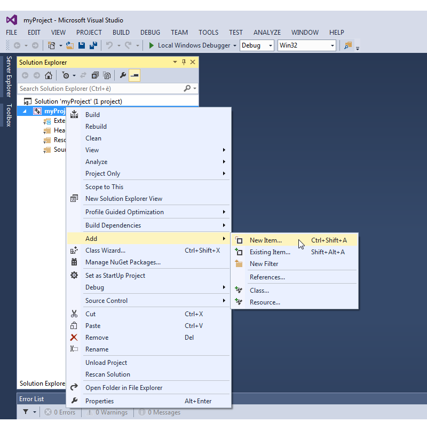Click the Search Solution Explorer field

coord(100,89)
